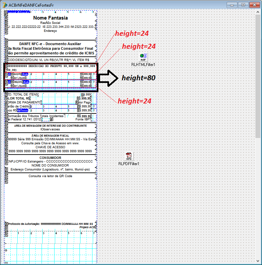The height and width of the screenshot is (265, 262).
Task: Select the 'VALOR TOTAL R$' label
Action: click(x=19, y=99)
